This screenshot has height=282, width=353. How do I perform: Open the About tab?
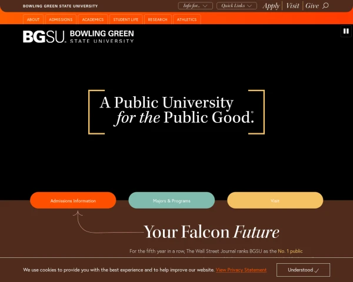coord(33,19)
